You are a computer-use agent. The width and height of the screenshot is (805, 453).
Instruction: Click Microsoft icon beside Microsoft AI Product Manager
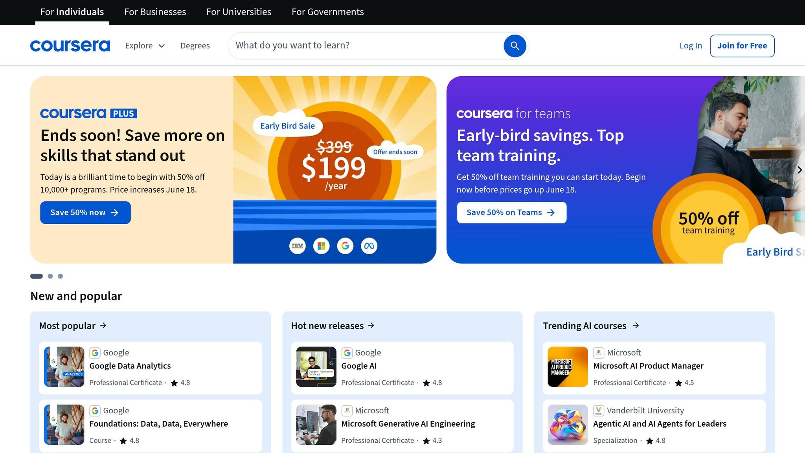(x=599, y=353)
